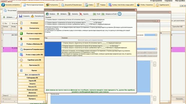The height and width of the screenshot is (104, 186).
Task: Click the Примечание blue text area
Action: click(x=100, y=99)
